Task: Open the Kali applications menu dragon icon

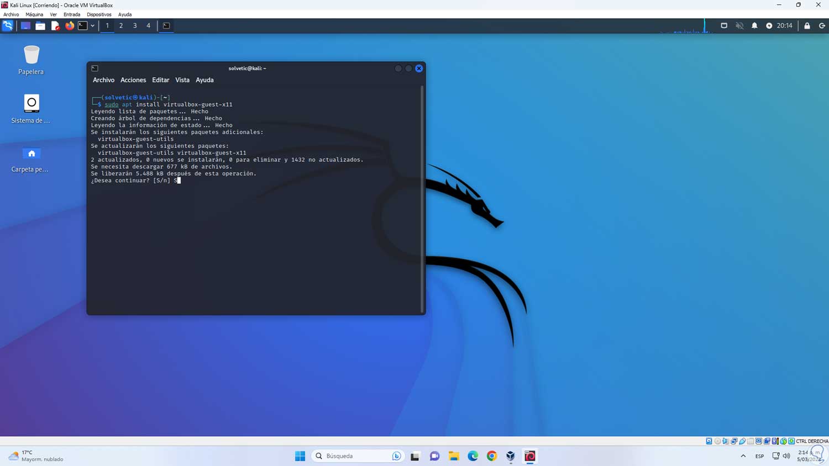Action: pyautogui.click(x=8, y=25)
